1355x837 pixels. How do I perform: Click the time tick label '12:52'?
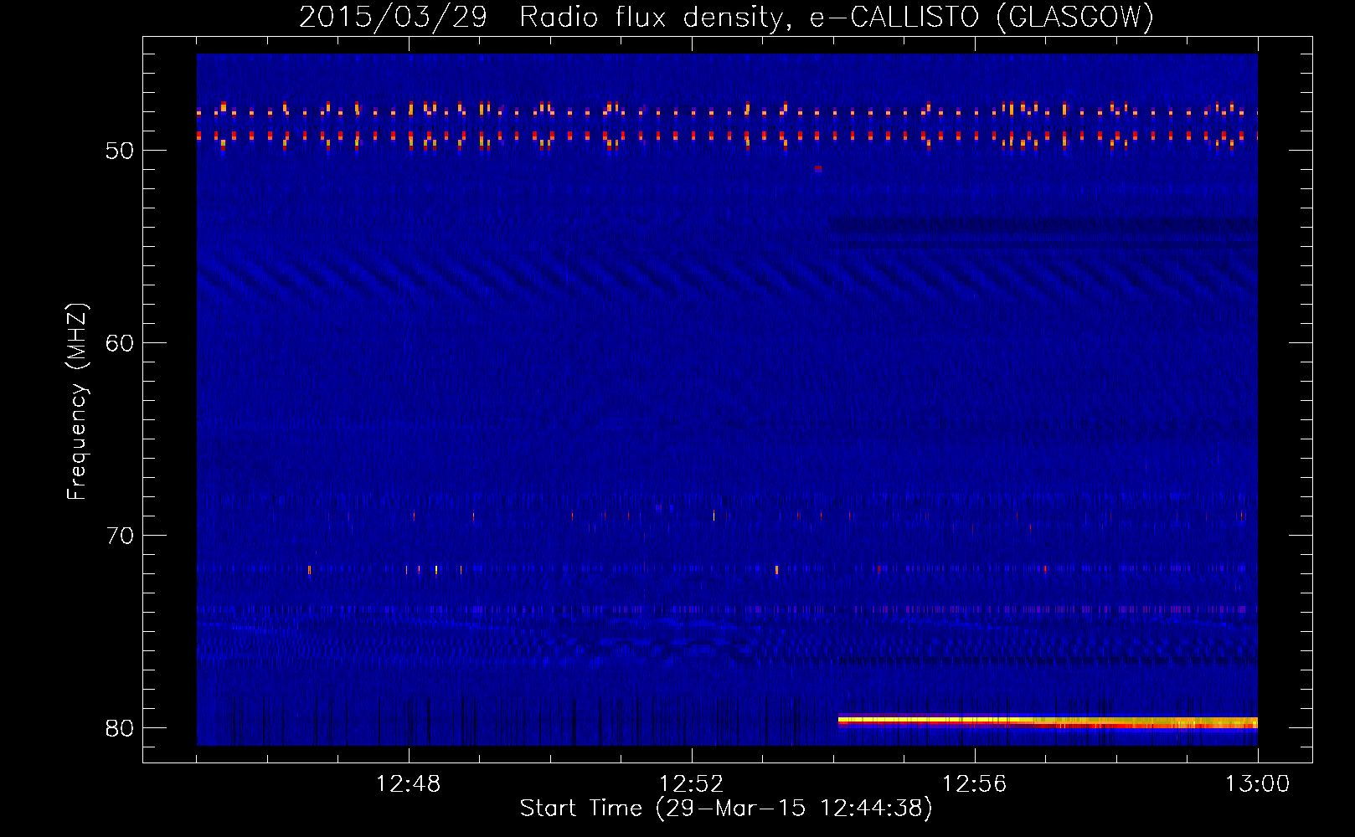point(692,784)
